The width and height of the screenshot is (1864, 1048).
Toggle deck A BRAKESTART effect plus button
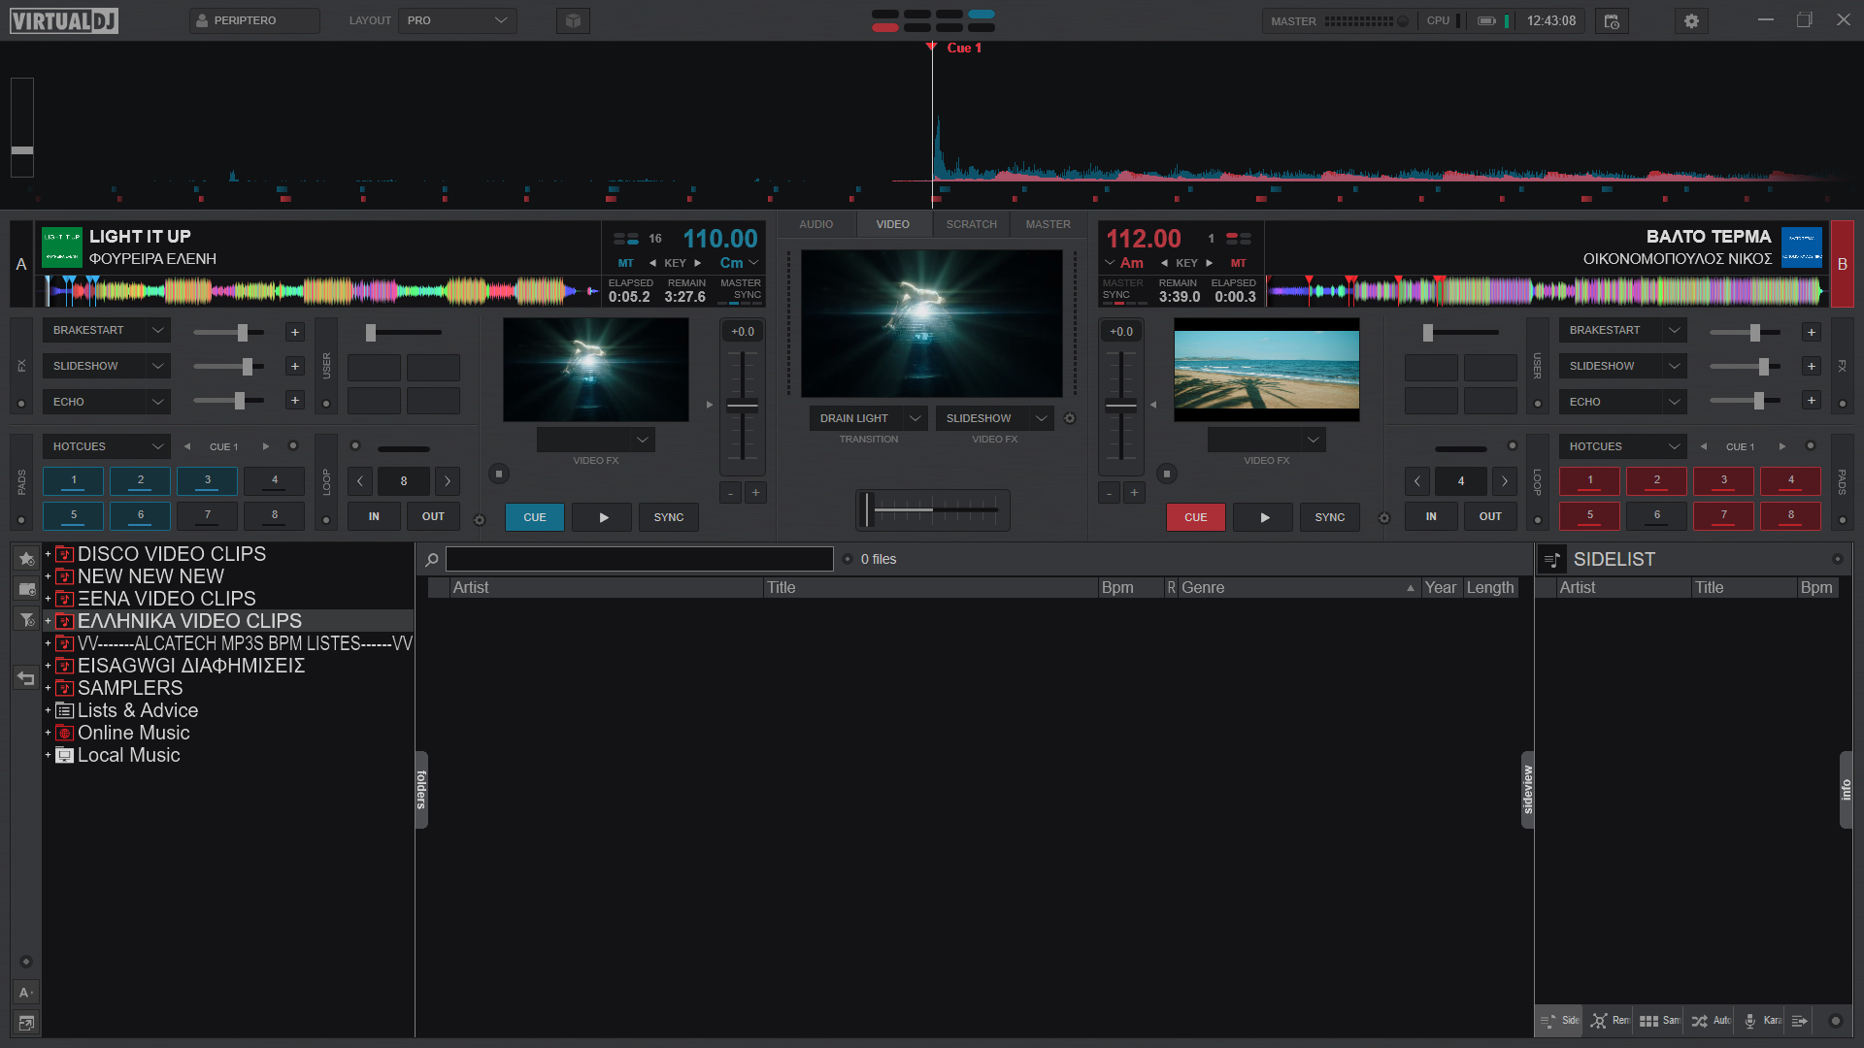(295, 332)
